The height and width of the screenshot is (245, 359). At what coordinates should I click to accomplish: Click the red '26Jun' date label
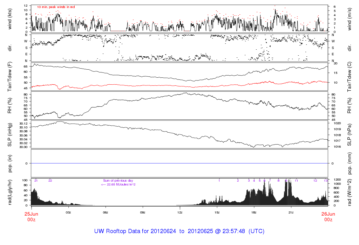click(x=328, y=214)
